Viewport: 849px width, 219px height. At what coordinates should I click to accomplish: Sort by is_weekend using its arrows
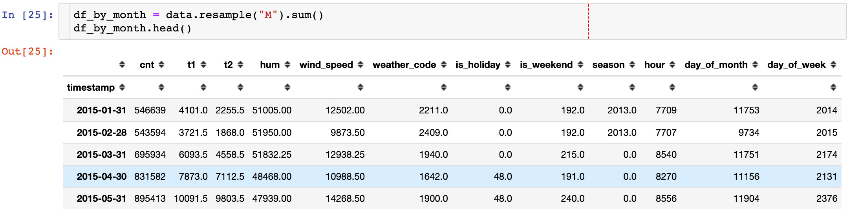coord(580,65)
